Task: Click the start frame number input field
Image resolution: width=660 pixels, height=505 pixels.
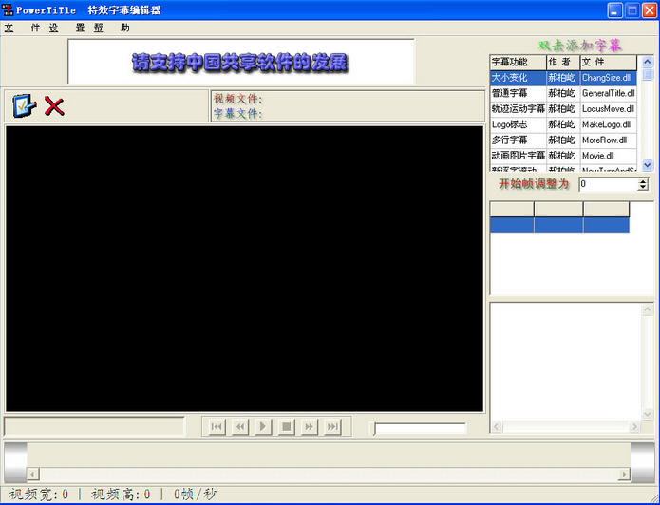Action: pyautogui.click(x=607, y=184)
